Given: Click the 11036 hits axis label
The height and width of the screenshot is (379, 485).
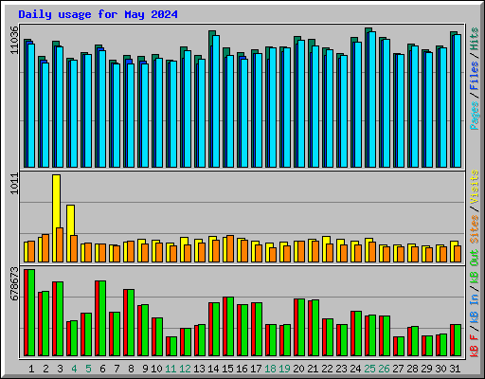Looking at the screenshot, I should coord(14,40).
